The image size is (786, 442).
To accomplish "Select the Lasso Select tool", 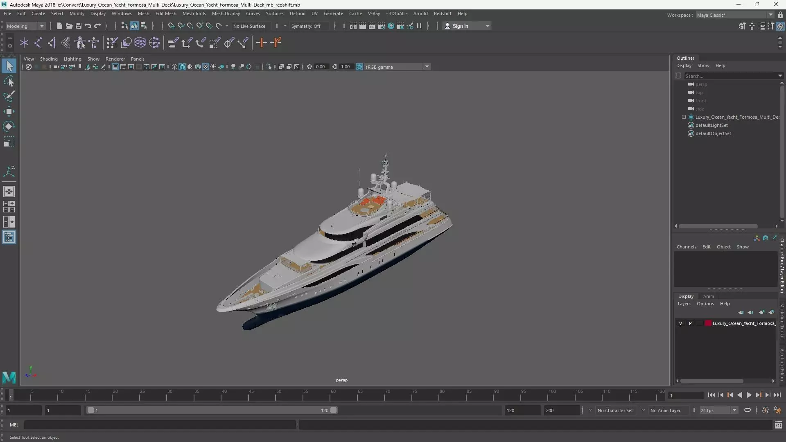I will 9,81.
